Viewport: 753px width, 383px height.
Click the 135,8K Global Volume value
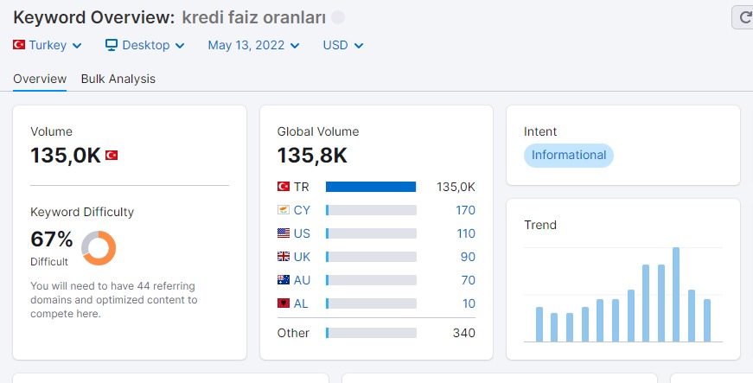(312, 156)
